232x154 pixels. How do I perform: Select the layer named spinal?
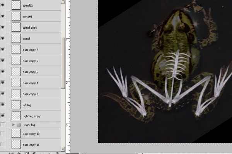tap(26, 39)
